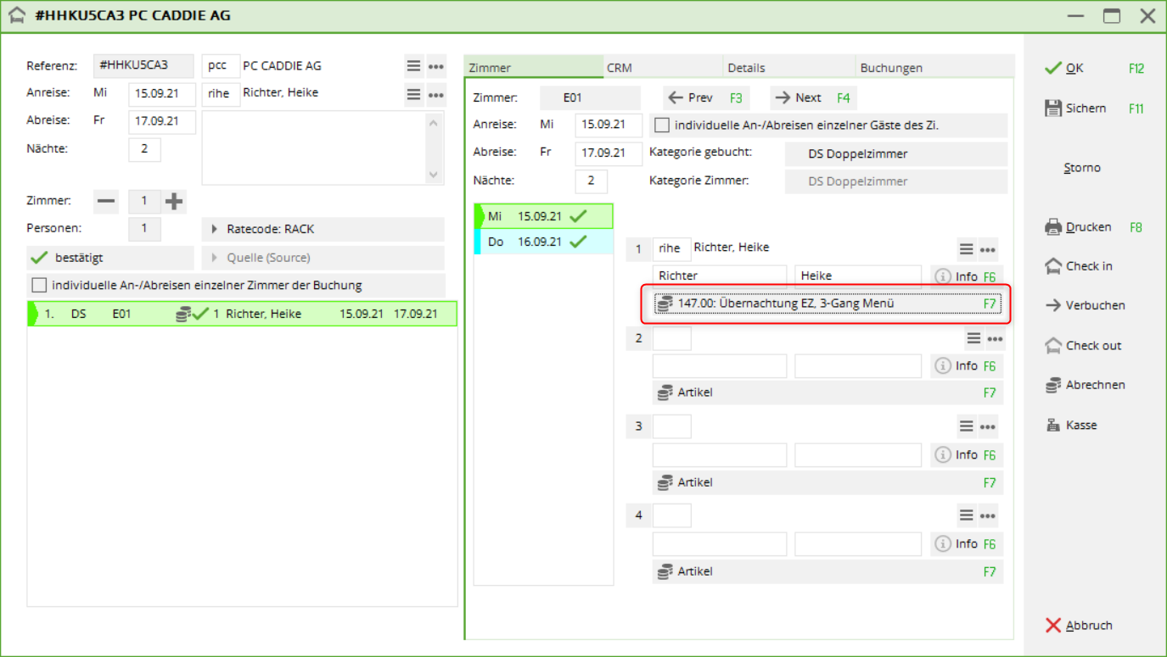Click the Next room button
1167x657 pixels.
811,97
